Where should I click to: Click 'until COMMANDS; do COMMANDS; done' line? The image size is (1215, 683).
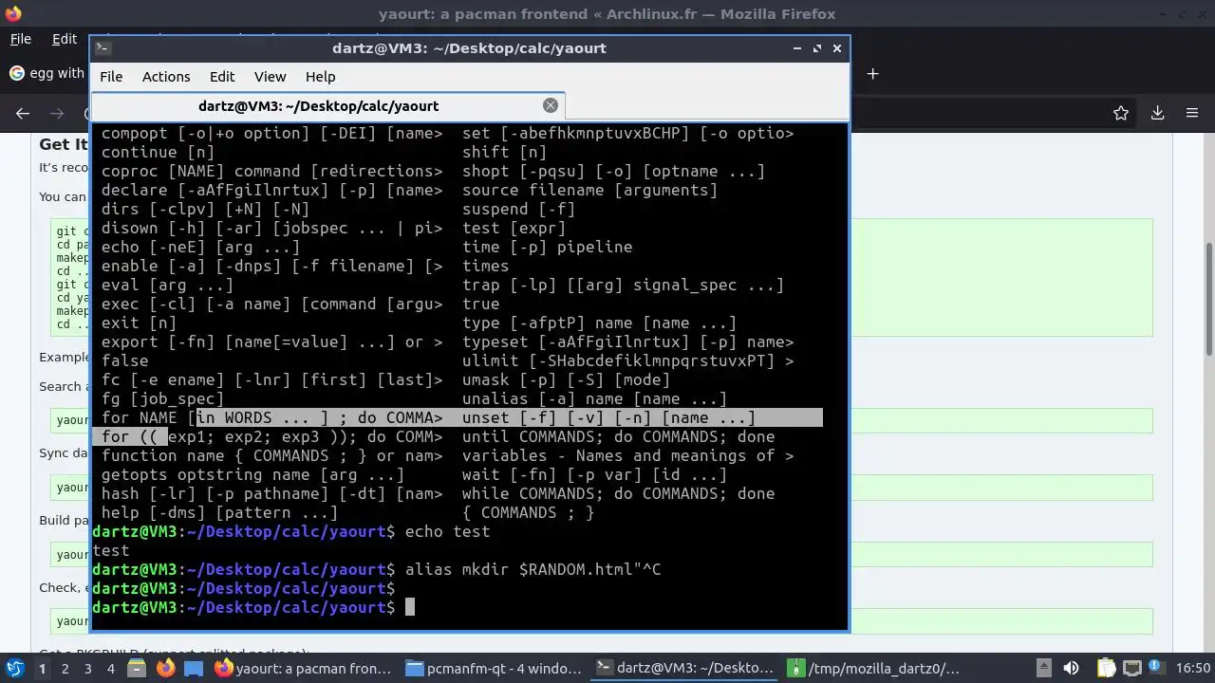point(618,436)
